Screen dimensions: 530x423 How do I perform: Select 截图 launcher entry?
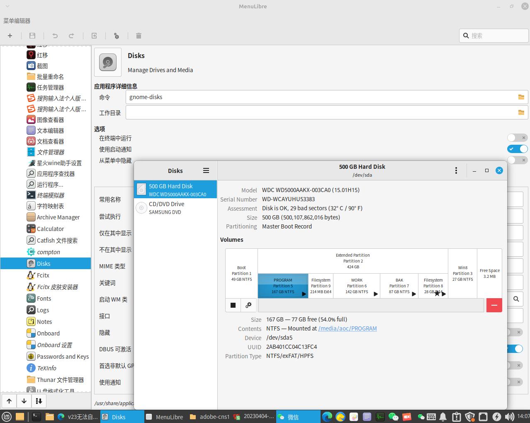(46, 66)
